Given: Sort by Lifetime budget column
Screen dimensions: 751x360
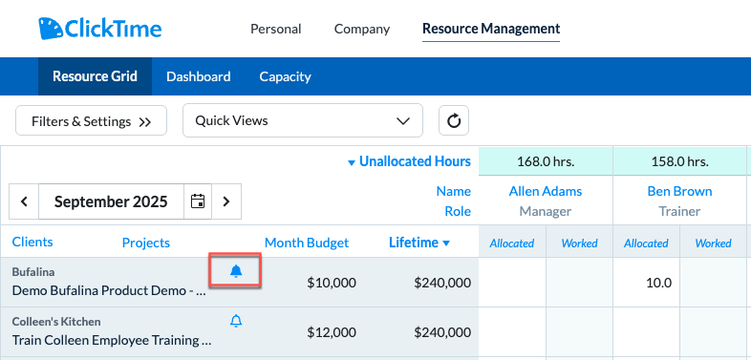Looking at the screenshot, I should coord(419,243).
